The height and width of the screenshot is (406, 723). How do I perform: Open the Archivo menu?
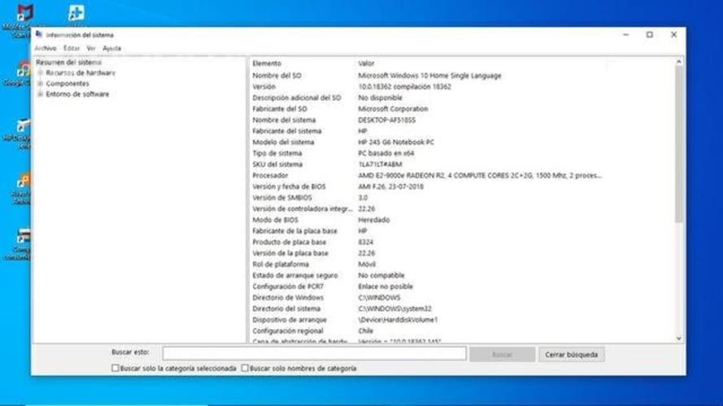(x=46, y=49)
